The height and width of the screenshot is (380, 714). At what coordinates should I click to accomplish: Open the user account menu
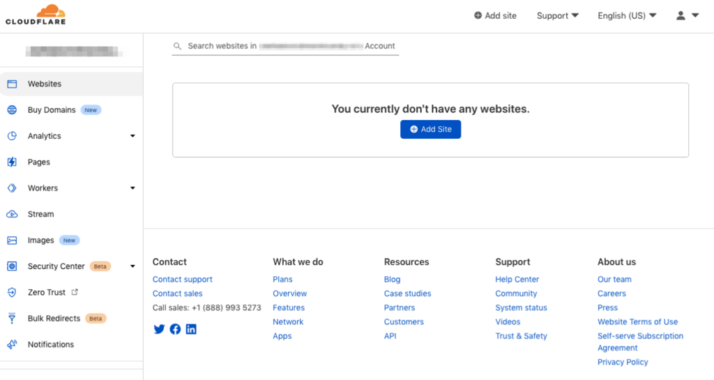[687, 15]
